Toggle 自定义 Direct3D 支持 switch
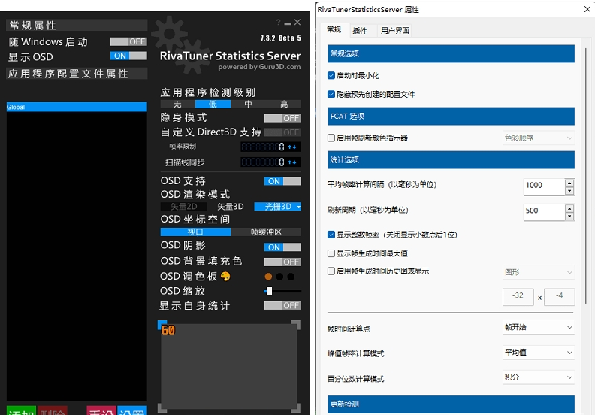 pyautogui.click(x=282, y=132)
